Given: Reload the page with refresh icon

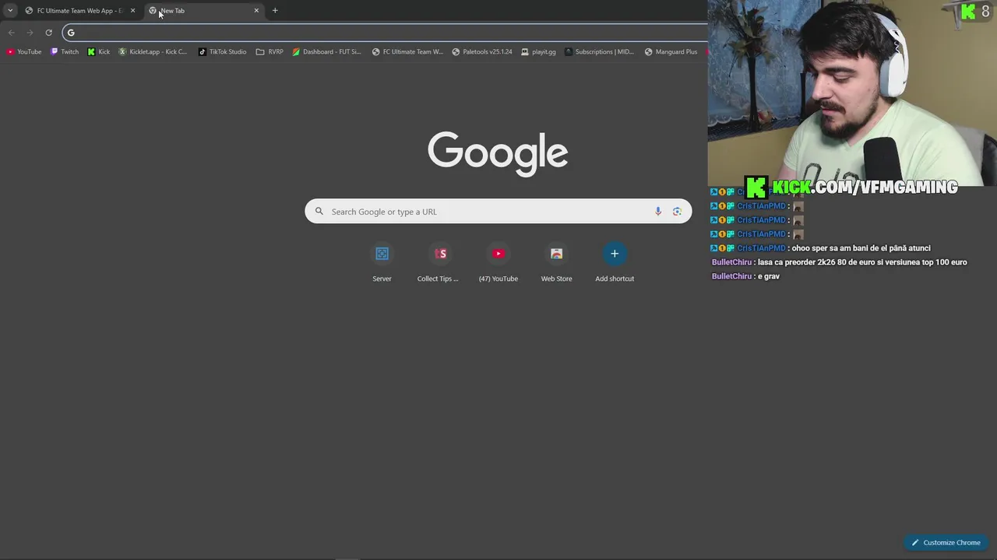Looking at the screenshot, I should point(48,33).
